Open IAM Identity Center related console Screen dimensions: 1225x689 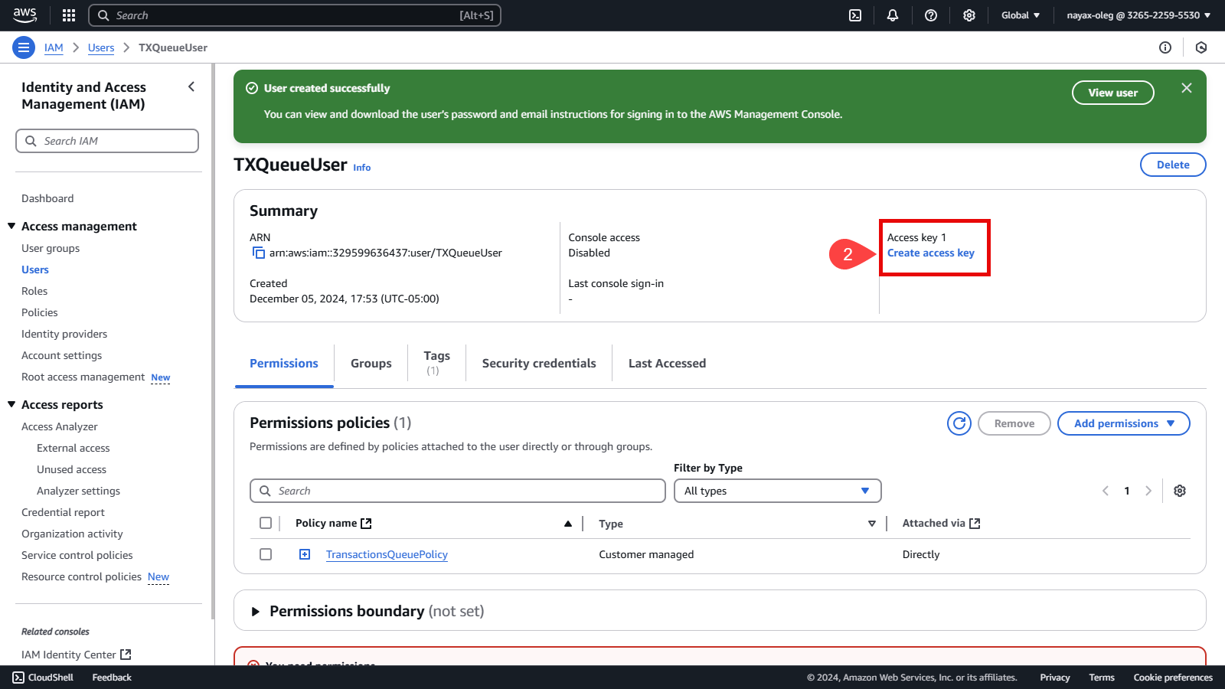(x=76, y=655)
